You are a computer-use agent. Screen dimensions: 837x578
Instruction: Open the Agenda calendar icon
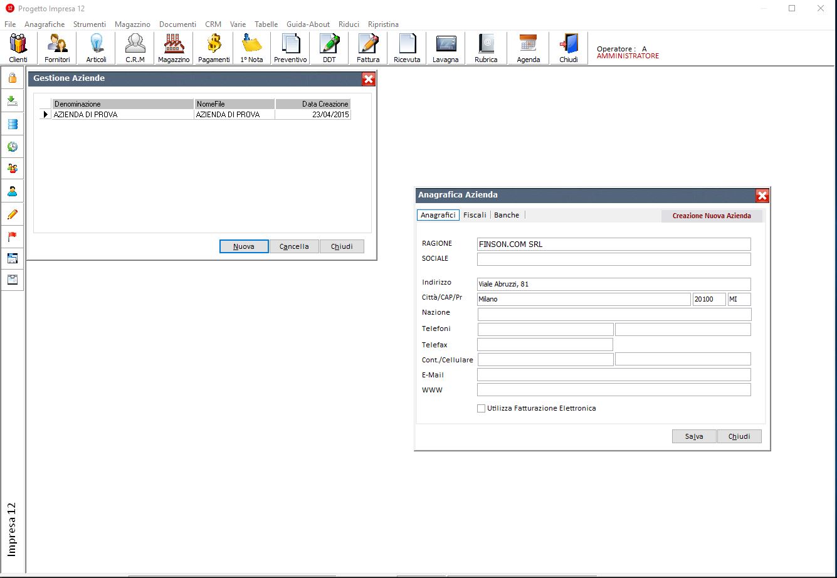tap(529, 48)
